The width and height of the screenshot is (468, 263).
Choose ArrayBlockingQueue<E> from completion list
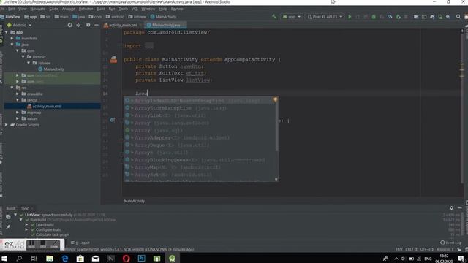coord(202,160)
